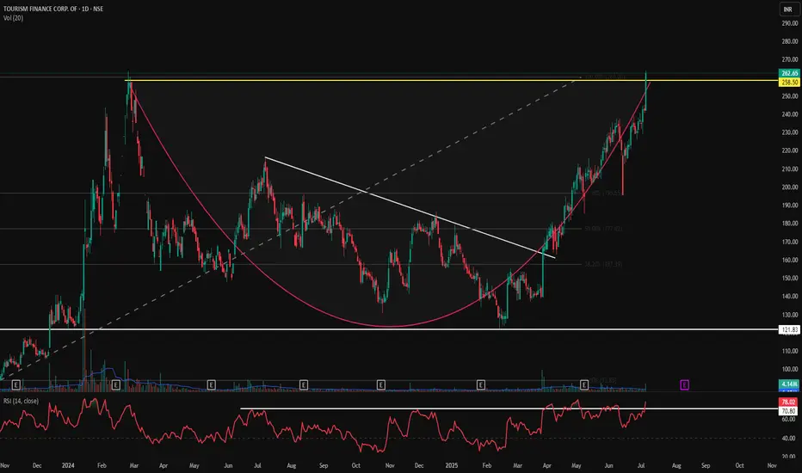Click the purple upcoming earnings E marker
The height and width of the screenshot is (473, 802).
pos(684,384)
